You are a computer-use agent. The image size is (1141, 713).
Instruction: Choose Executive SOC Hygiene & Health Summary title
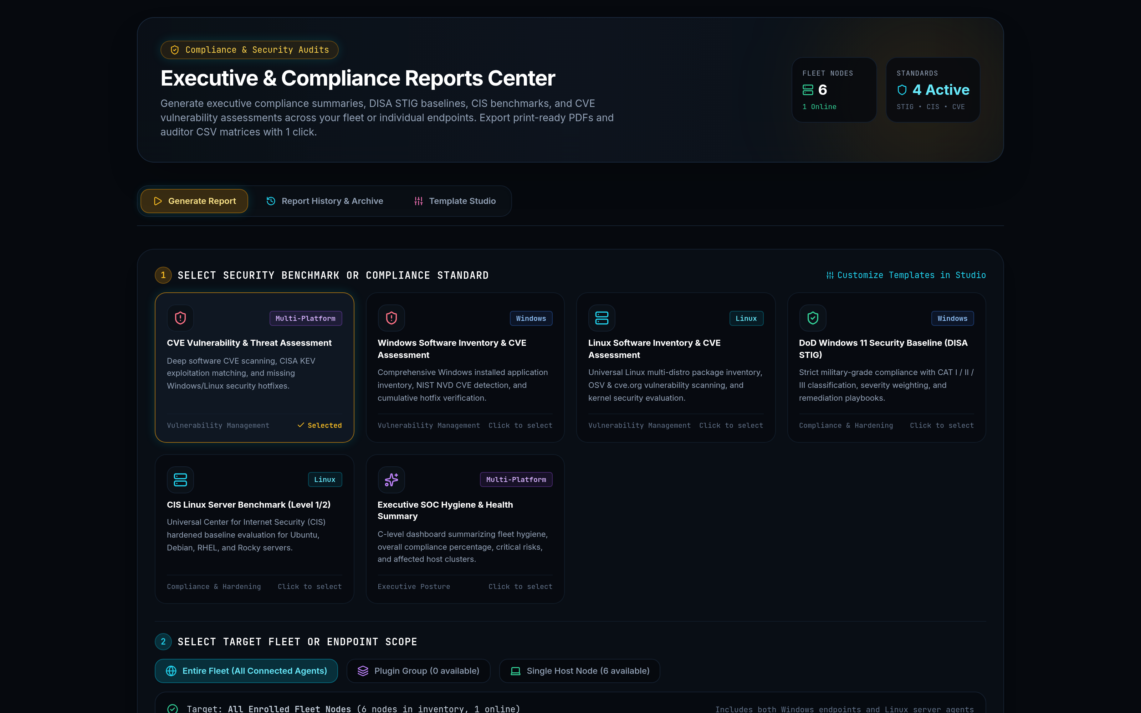tap(445, 510)
